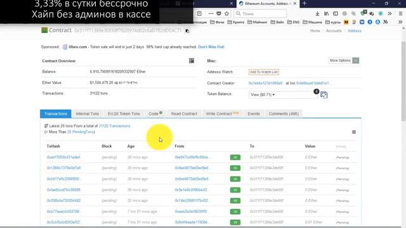Open the contract QR code icon

(x=192, y=61)
